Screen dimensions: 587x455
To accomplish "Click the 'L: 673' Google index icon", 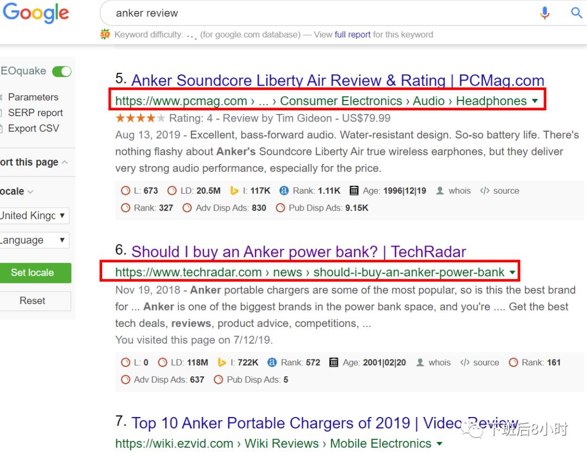I will click(126, 191).
